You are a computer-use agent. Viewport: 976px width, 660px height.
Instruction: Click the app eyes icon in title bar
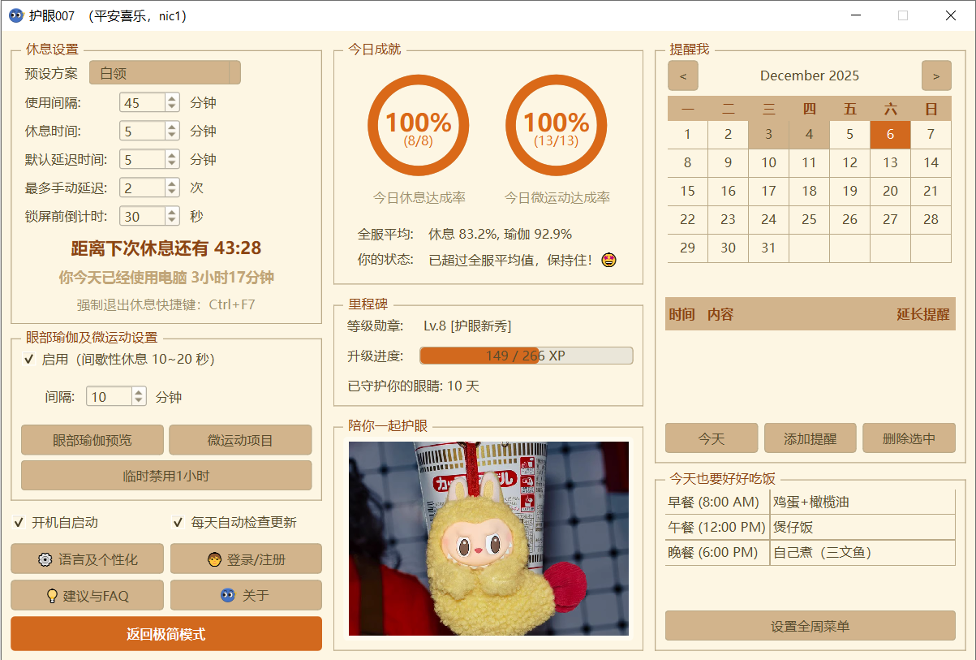click(x=15, y=15)
